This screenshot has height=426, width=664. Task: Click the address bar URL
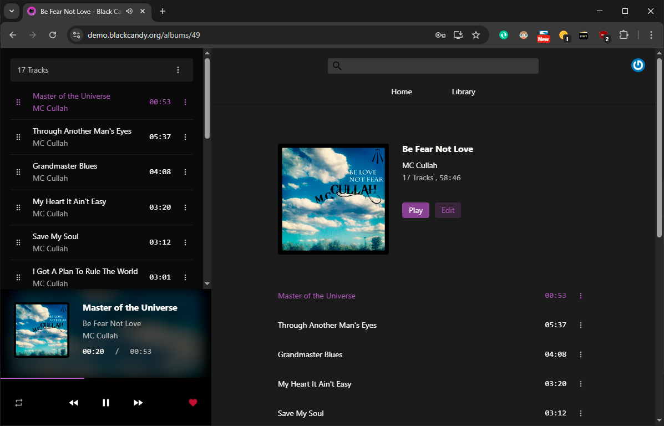pos(144,35)
